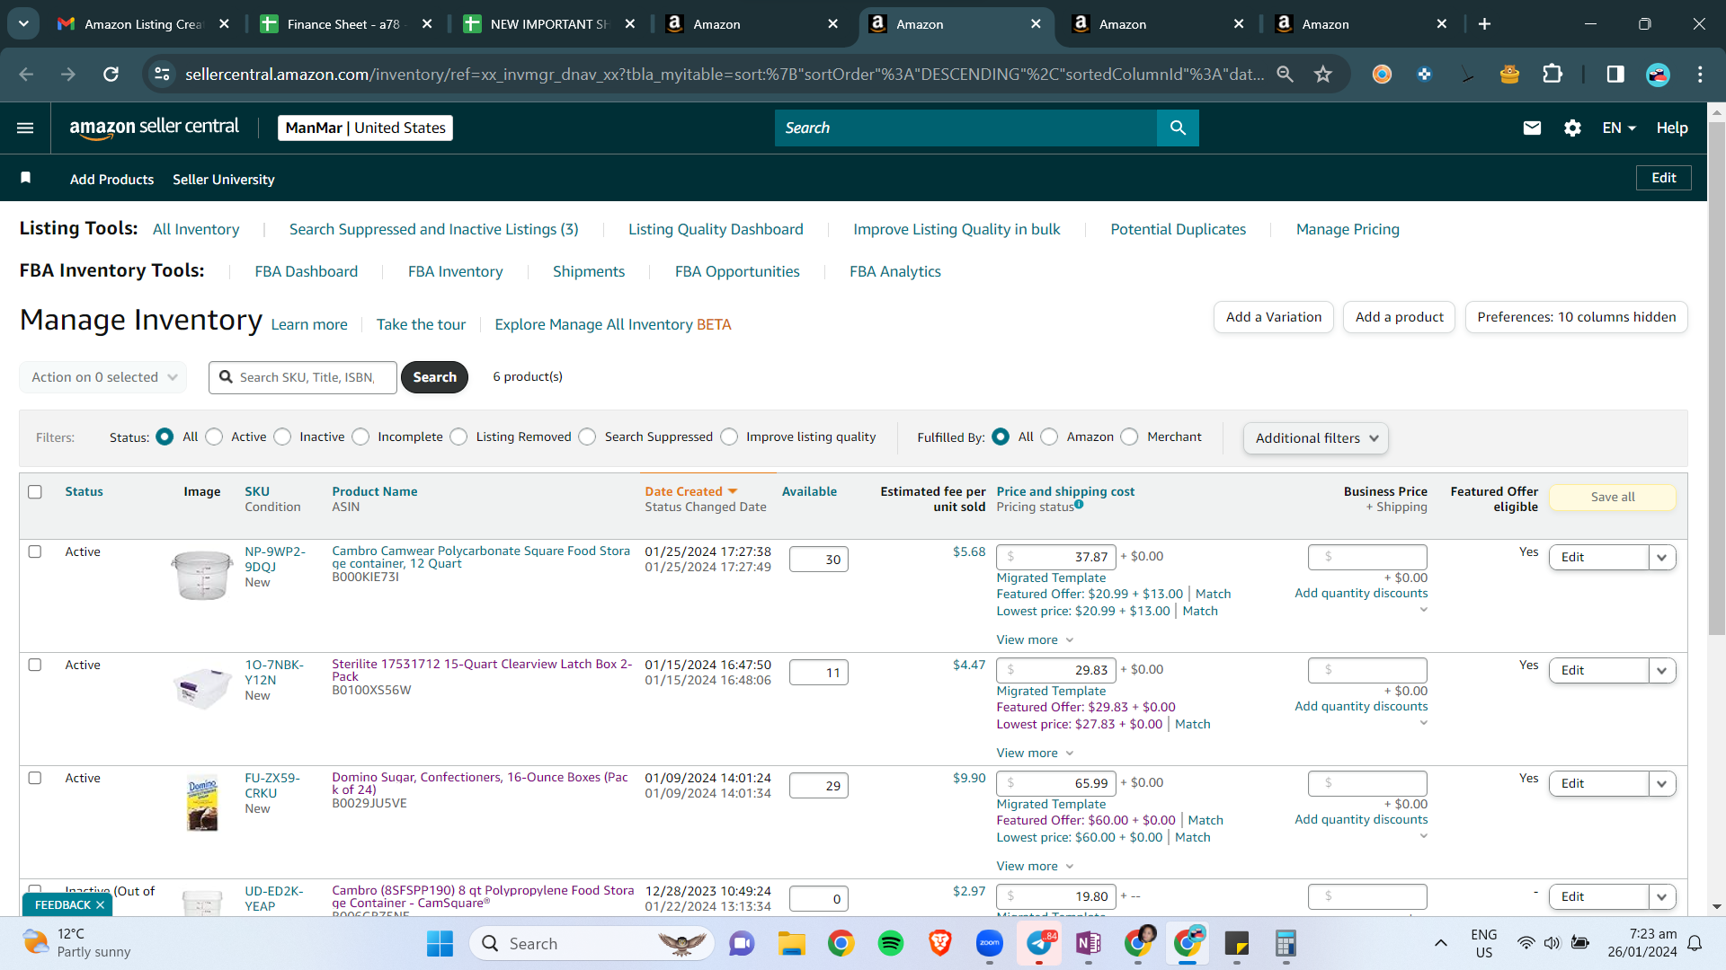Open the Help menu in the header
This screenshot has height=970, width=1726.
[1672, 128]
